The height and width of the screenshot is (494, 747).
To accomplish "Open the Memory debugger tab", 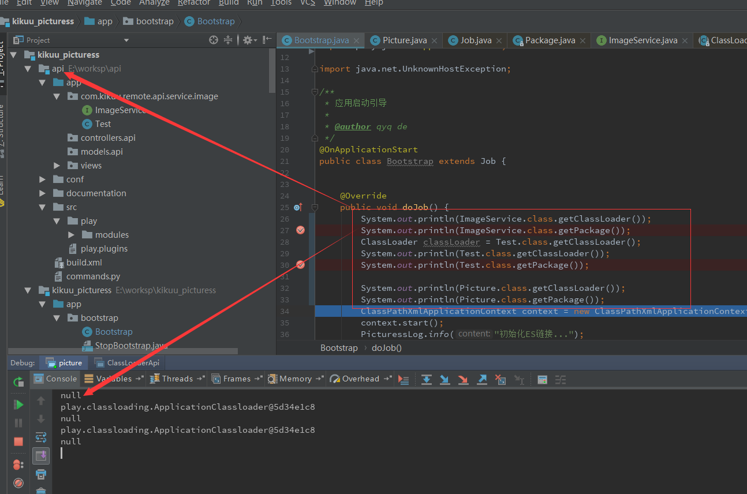I will click(x=295, y=379).
